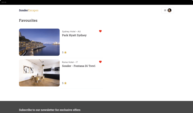The width and height of the screenshot is (193, 113).
Task: Open Park Hyatt Sydney listing title
Action: click(74, 35)
